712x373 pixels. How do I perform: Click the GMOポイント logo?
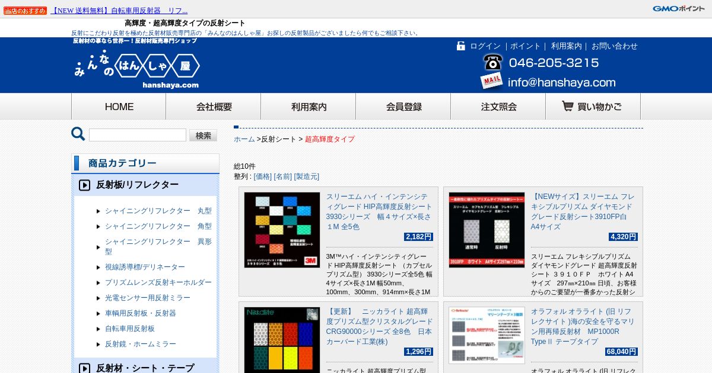[679, 8]
